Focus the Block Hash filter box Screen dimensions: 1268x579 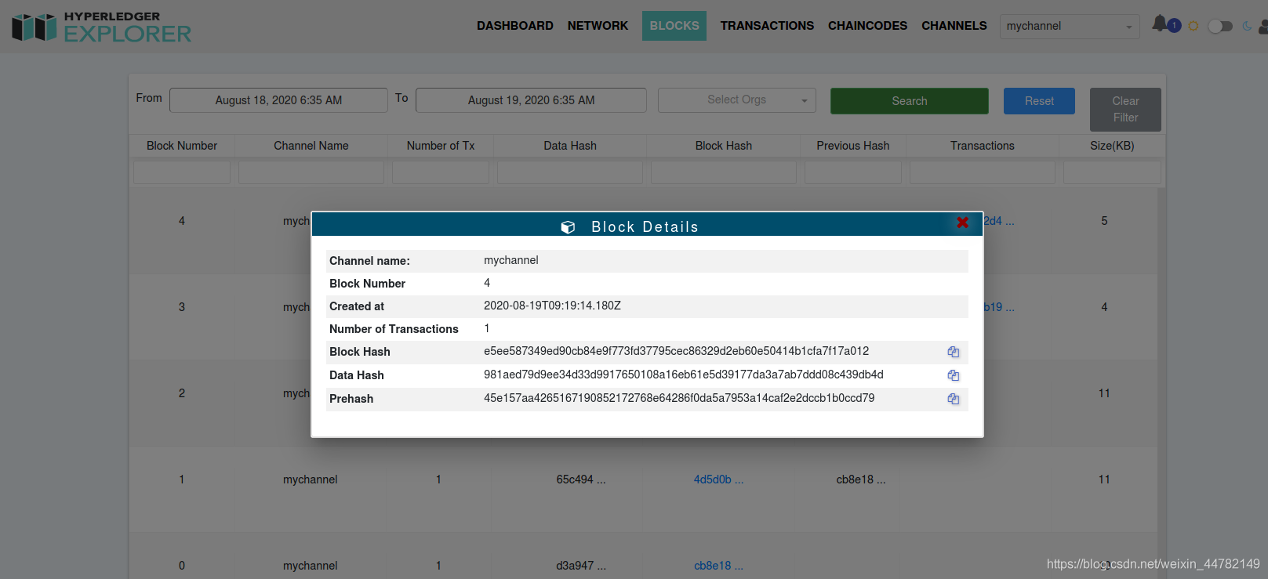click(x=724, y=172)
